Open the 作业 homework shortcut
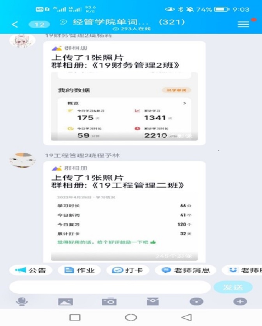 click(80, 270)
